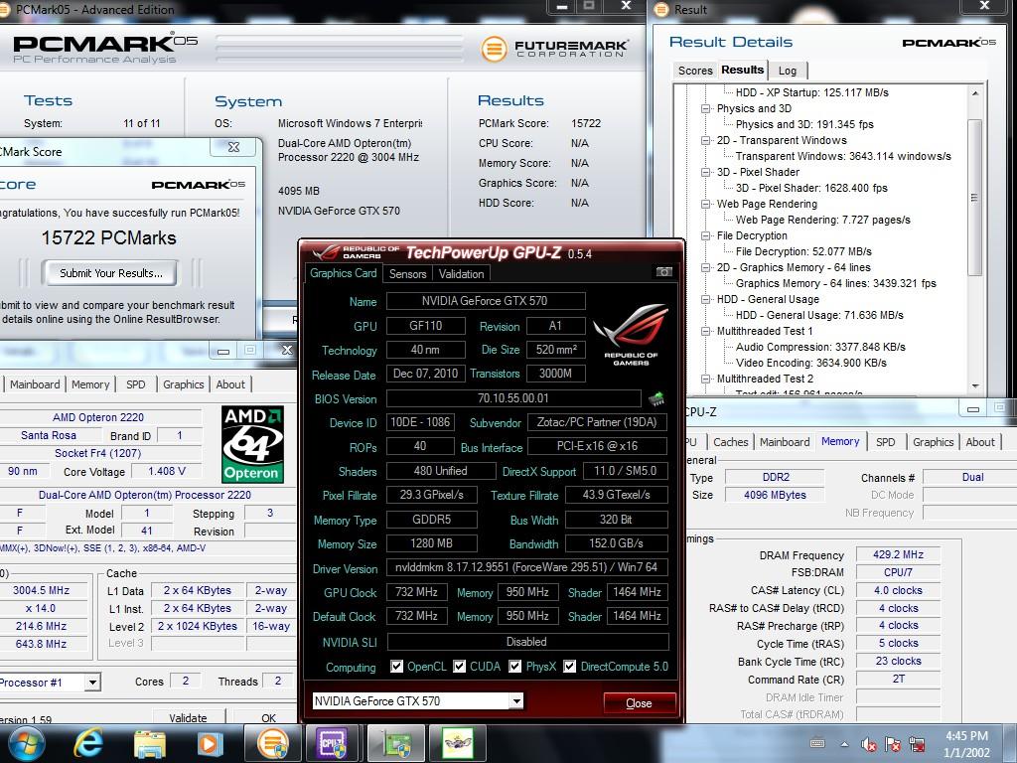Screen dimensions: 1017x763
Task: Collapse the 2D - Transparent Windows node
Action: (706, 140)
